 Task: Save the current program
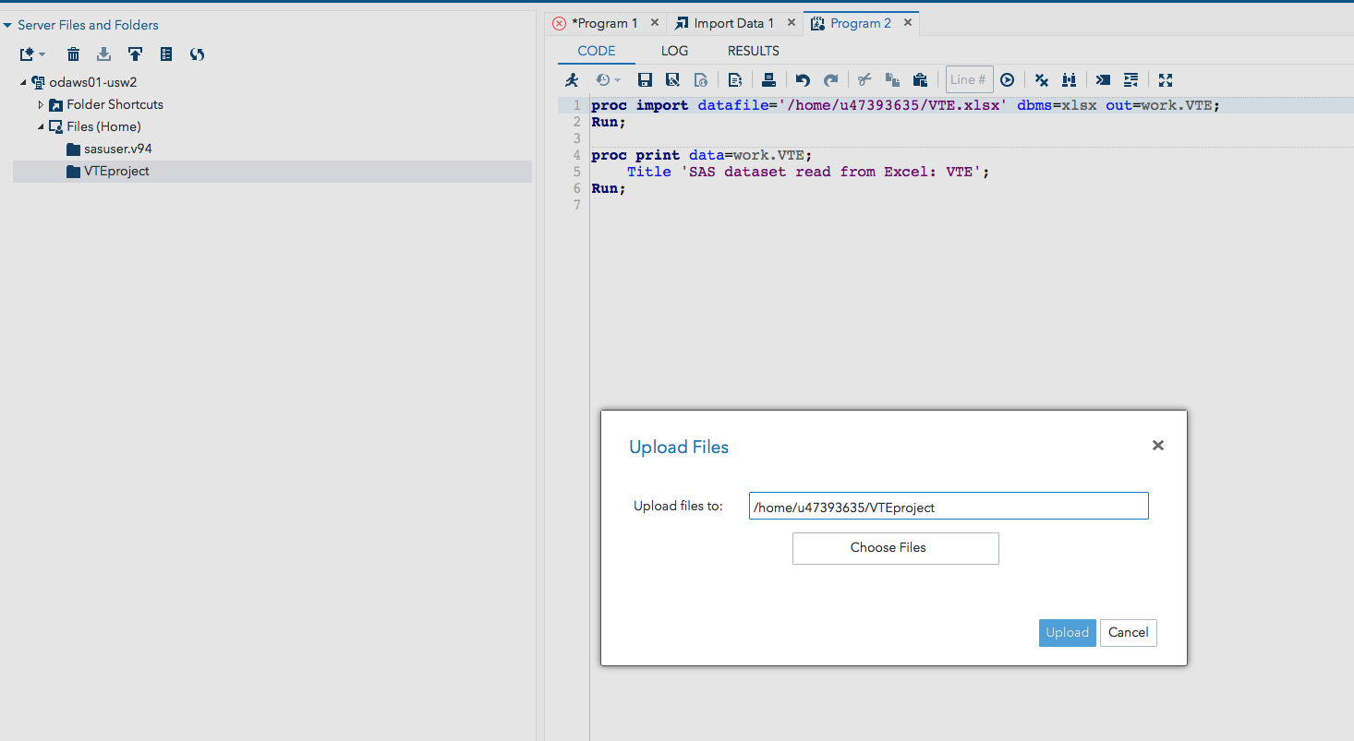pyautogui.click(x=645, y=79)
